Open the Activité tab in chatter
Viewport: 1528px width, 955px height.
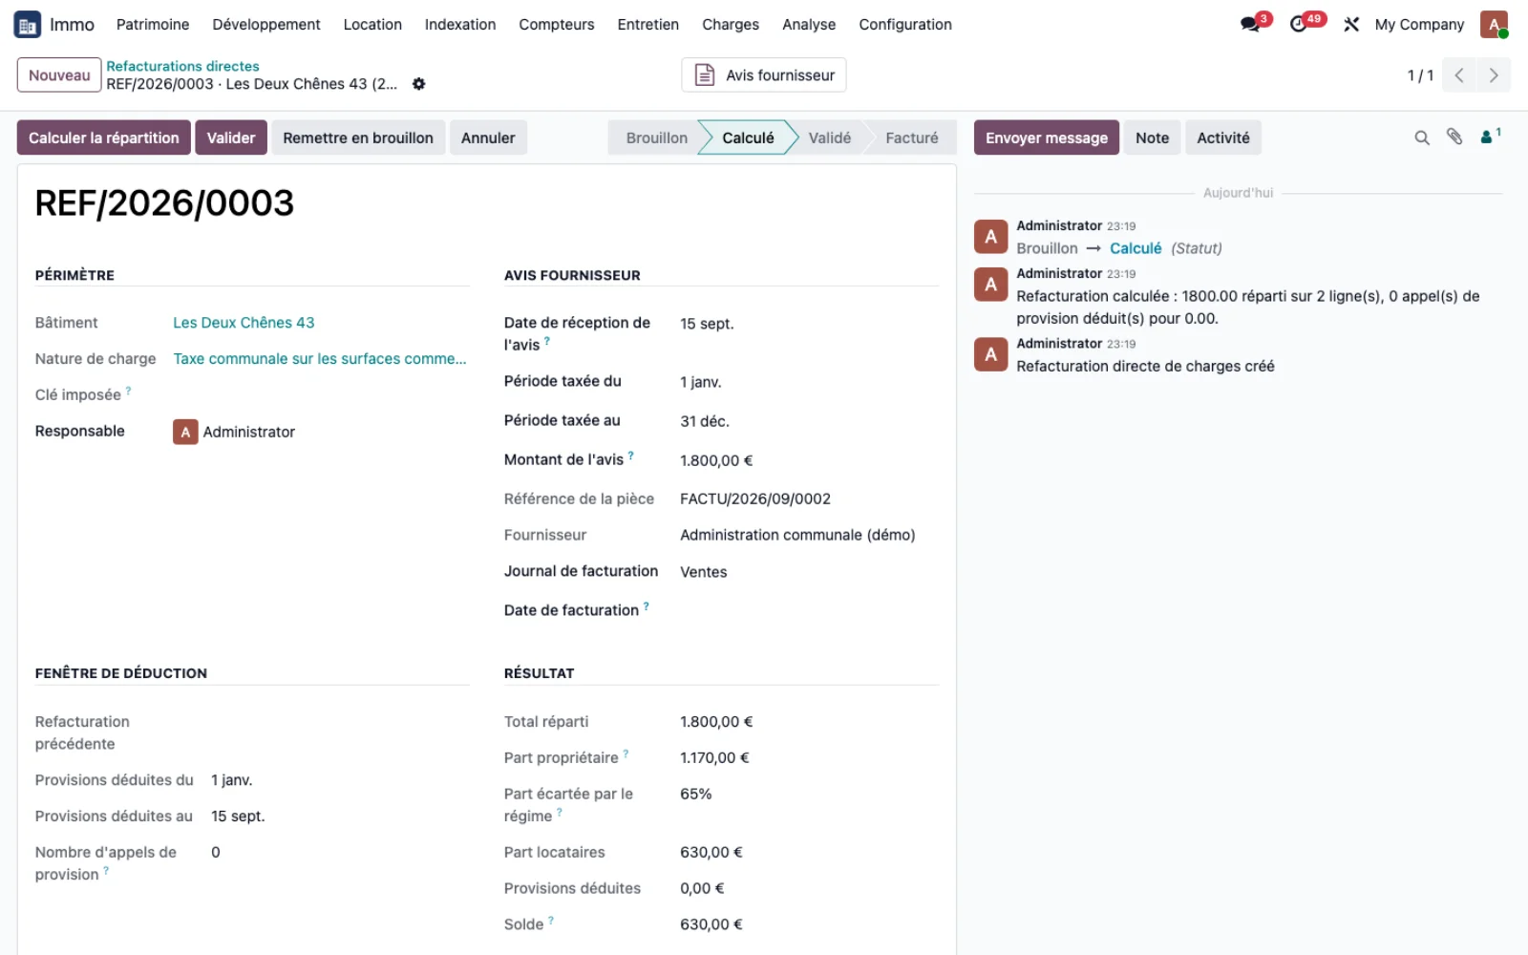coord(1223,138)
